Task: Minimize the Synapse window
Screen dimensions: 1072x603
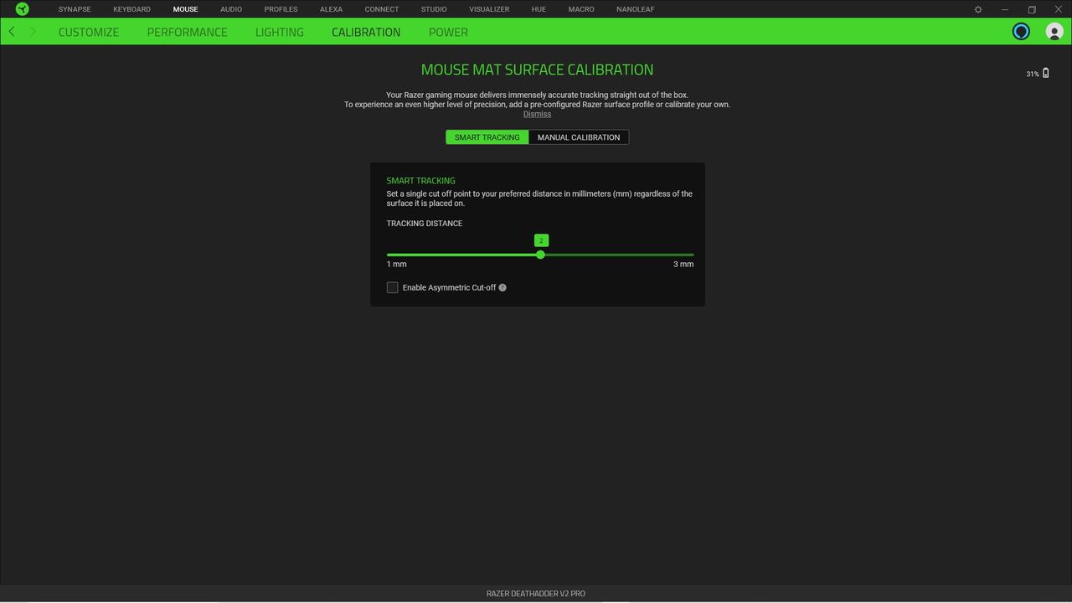Action: click(1005, 9)
